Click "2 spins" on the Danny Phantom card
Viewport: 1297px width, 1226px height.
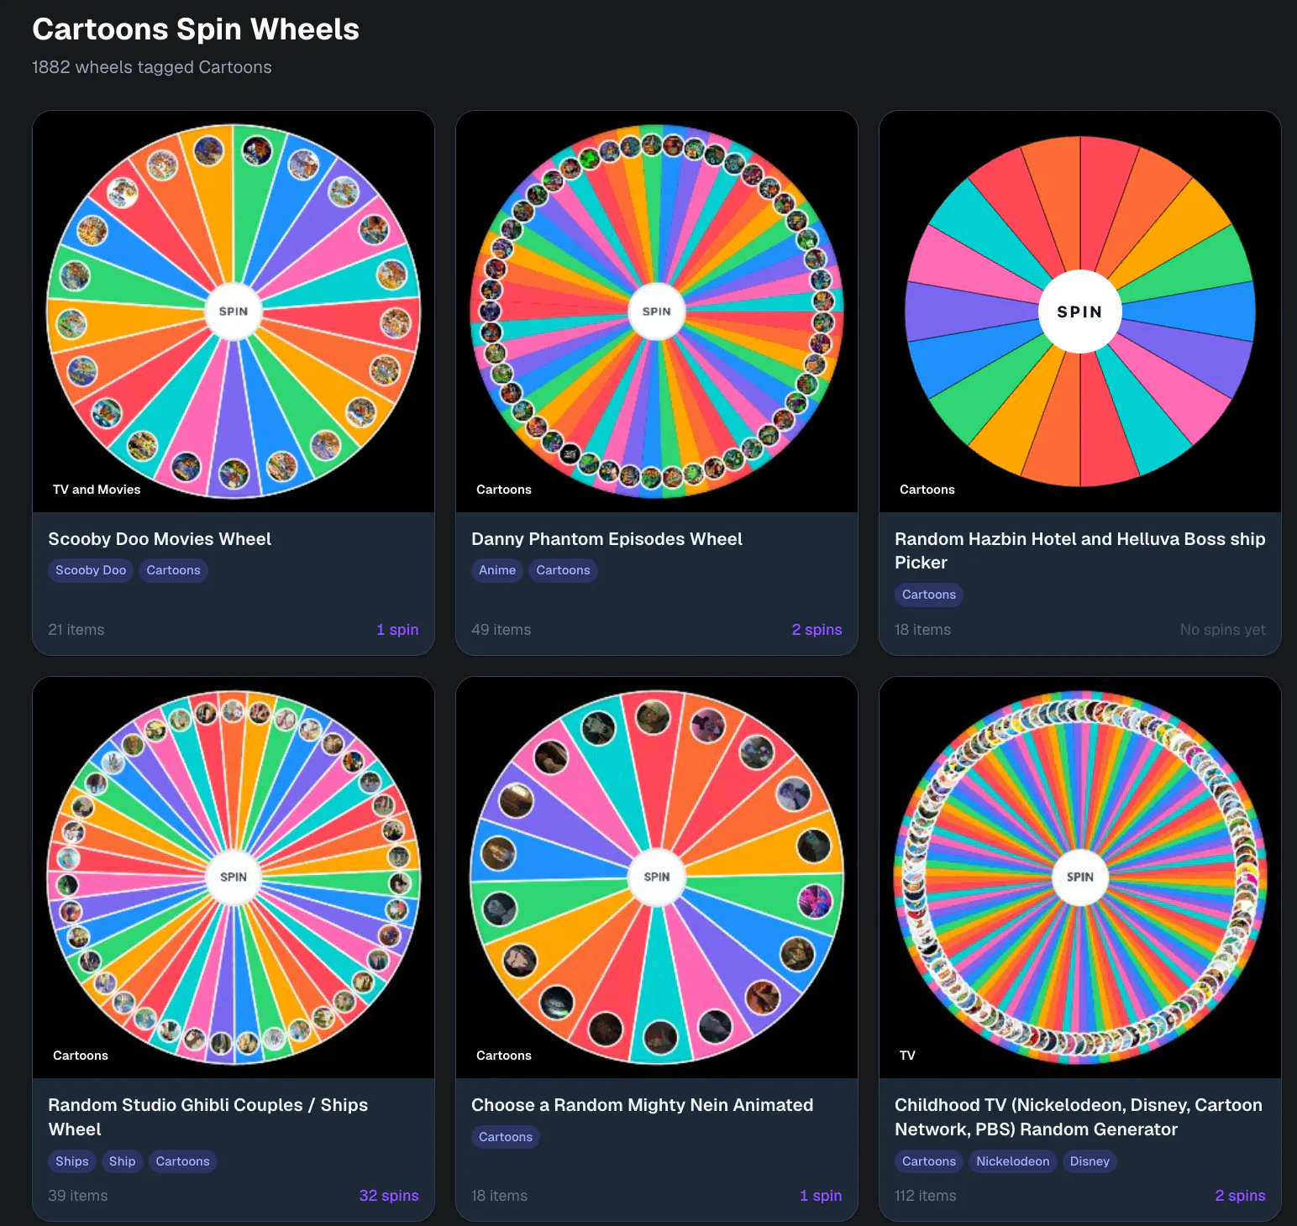coord(817,630)
